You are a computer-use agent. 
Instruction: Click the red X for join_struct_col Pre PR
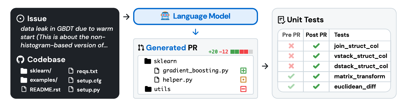coord(291,46)
